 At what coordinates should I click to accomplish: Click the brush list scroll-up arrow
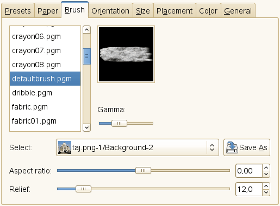(86, 30)
